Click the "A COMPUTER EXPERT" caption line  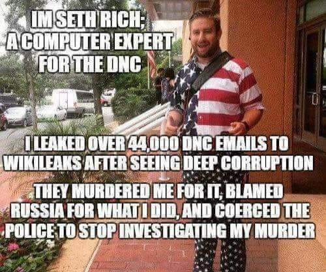pos(90,41)
